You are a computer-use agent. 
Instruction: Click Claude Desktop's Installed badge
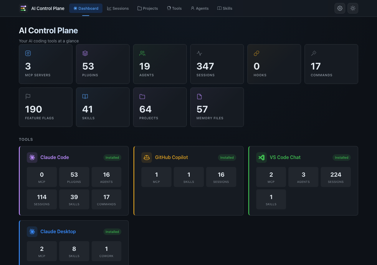pos(112,232)
